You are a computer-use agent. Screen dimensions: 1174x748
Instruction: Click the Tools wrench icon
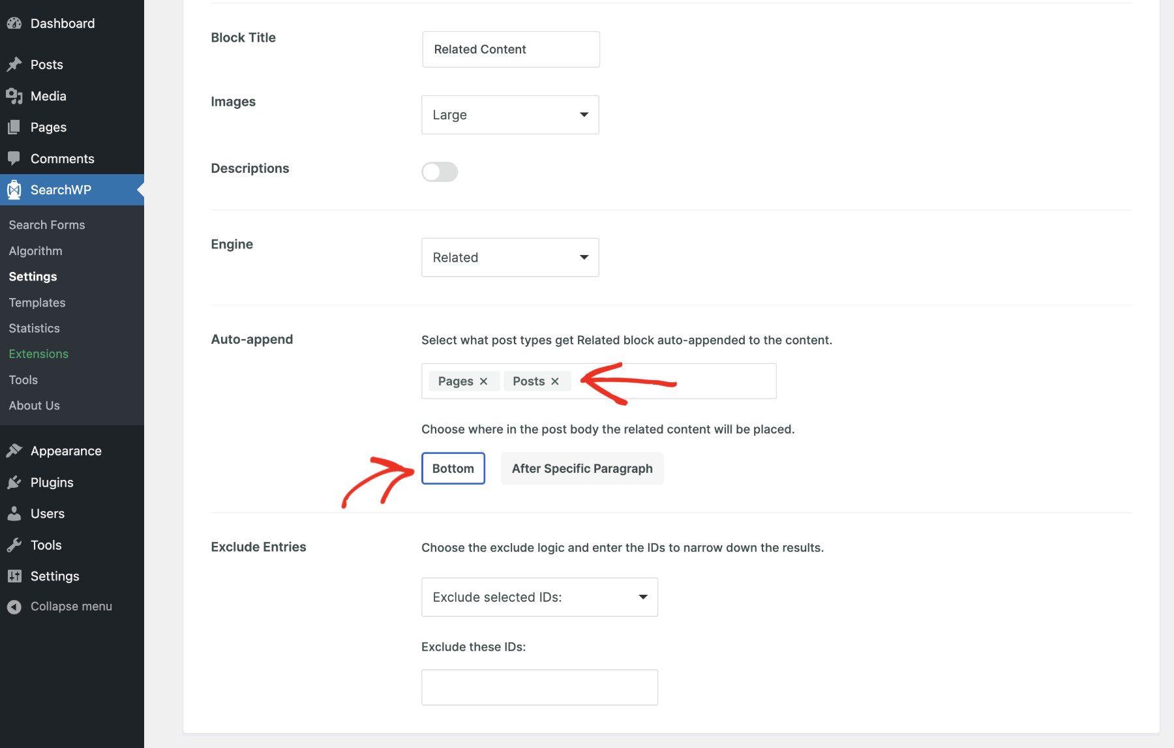(x=14, y=545)
